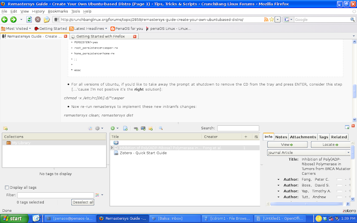The image size is (357, 223).
Task: Add item by identifier link icon
Action: [x=136, y=128]
